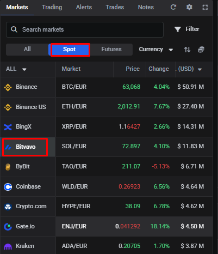Click the funnel Filter icon
The image size is (218, 254).
(178, 29)
